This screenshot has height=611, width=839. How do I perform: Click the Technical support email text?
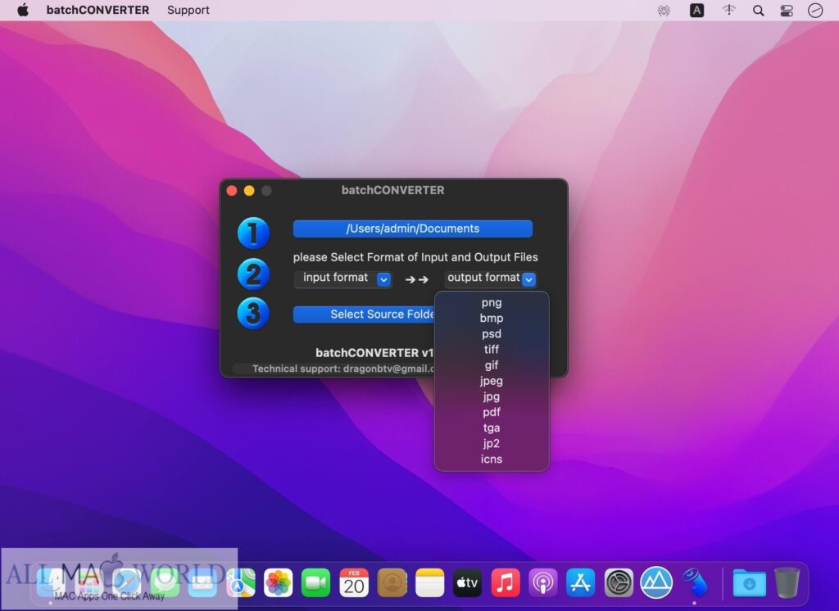click(342, 369)
